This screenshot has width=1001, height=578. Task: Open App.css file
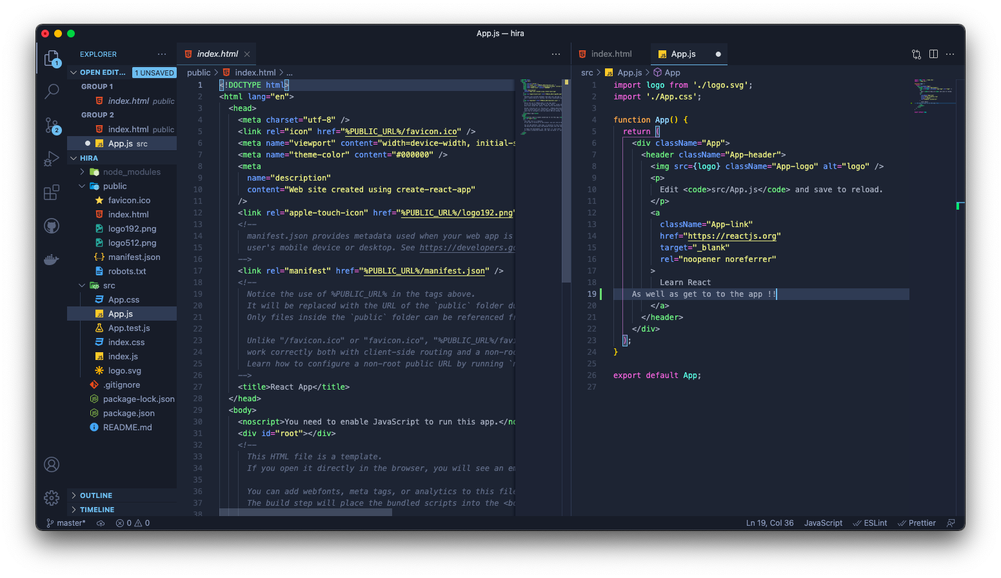pyautogui.click(x=123, y=300)
